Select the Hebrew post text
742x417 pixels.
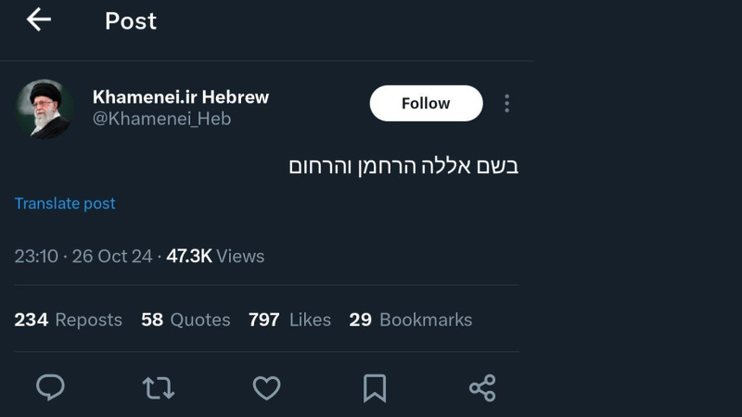tap(403, 166)
